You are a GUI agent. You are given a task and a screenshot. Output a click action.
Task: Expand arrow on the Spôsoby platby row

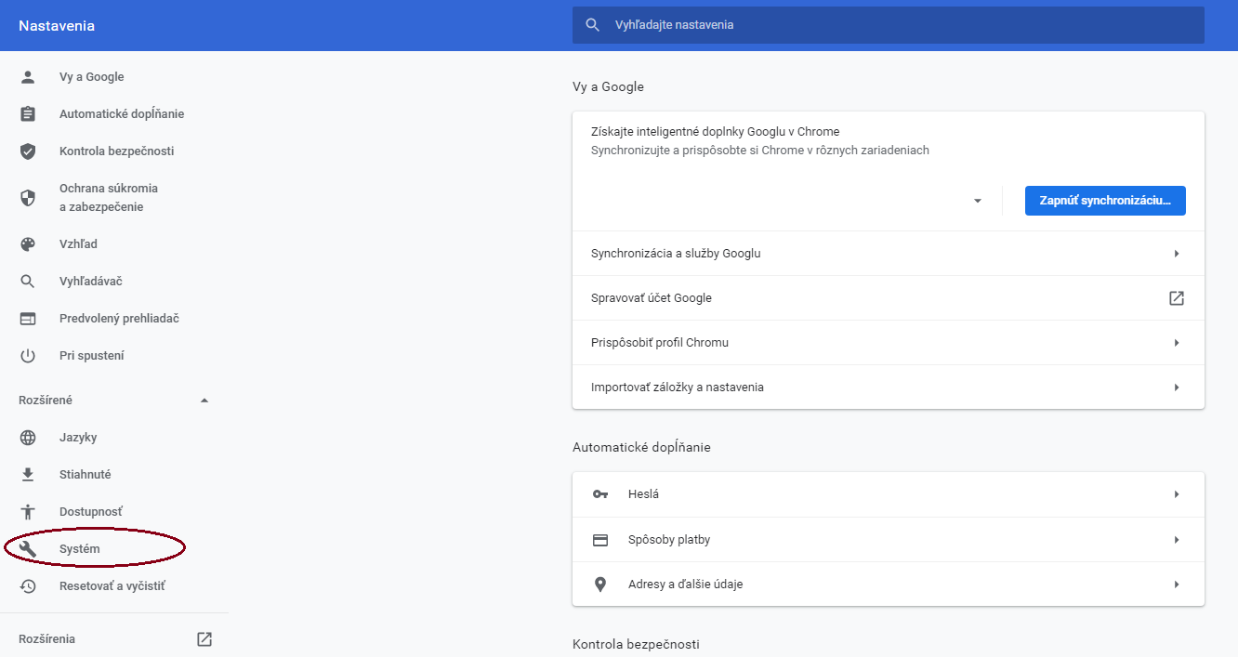[x=1177, y=540]
